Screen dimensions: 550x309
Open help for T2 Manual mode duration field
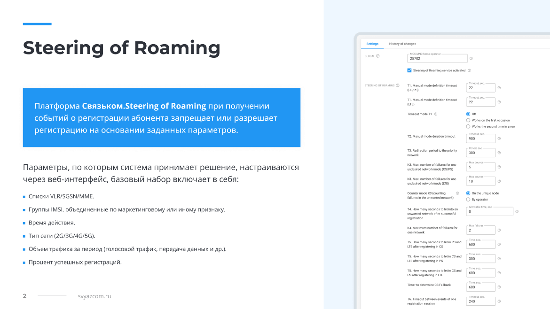point(499,139)
